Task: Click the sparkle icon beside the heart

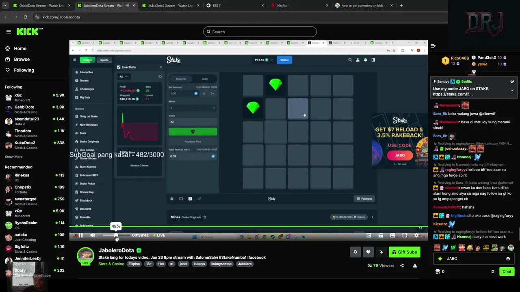Action: click(x=381, y=252)
